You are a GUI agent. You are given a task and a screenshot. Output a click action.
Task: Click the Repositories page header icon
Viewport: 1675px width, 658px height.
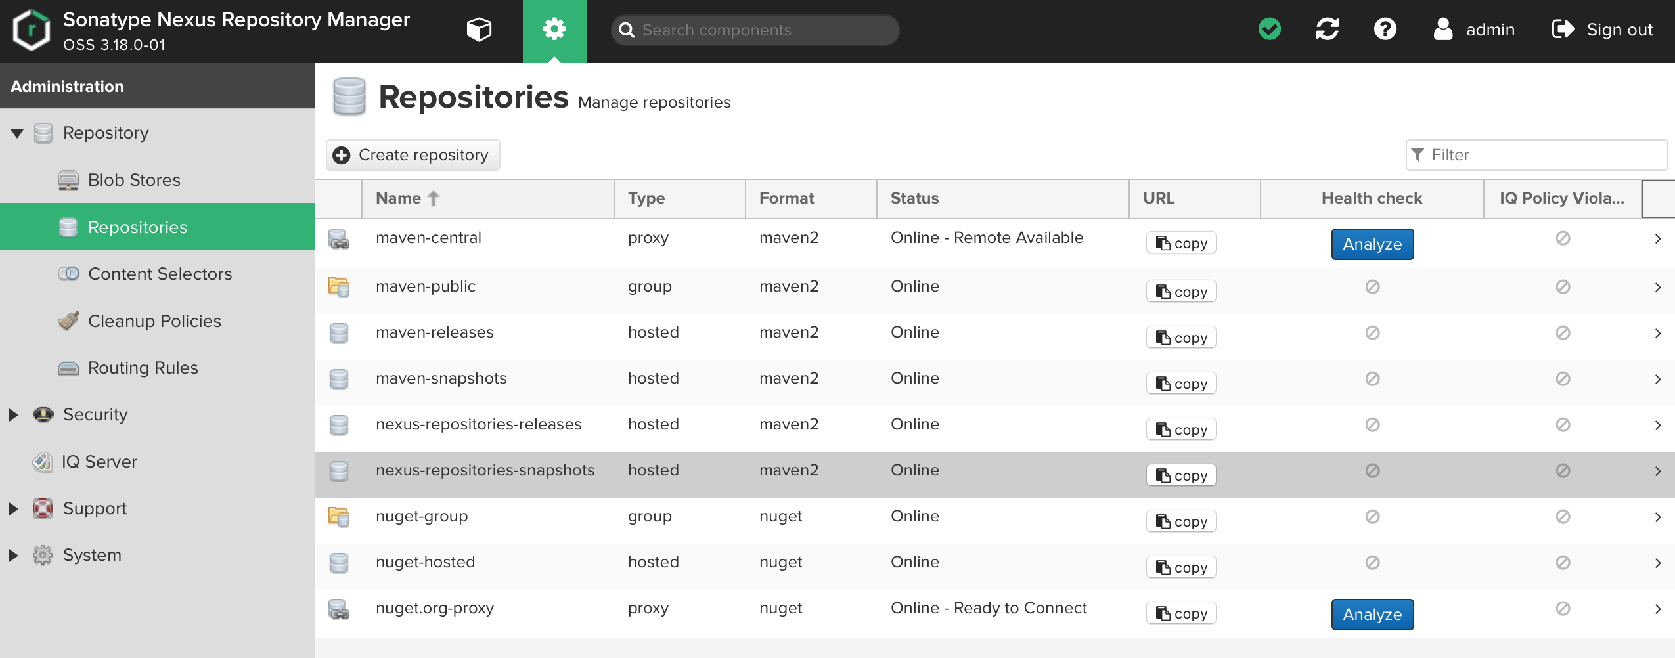coord(349,97)
